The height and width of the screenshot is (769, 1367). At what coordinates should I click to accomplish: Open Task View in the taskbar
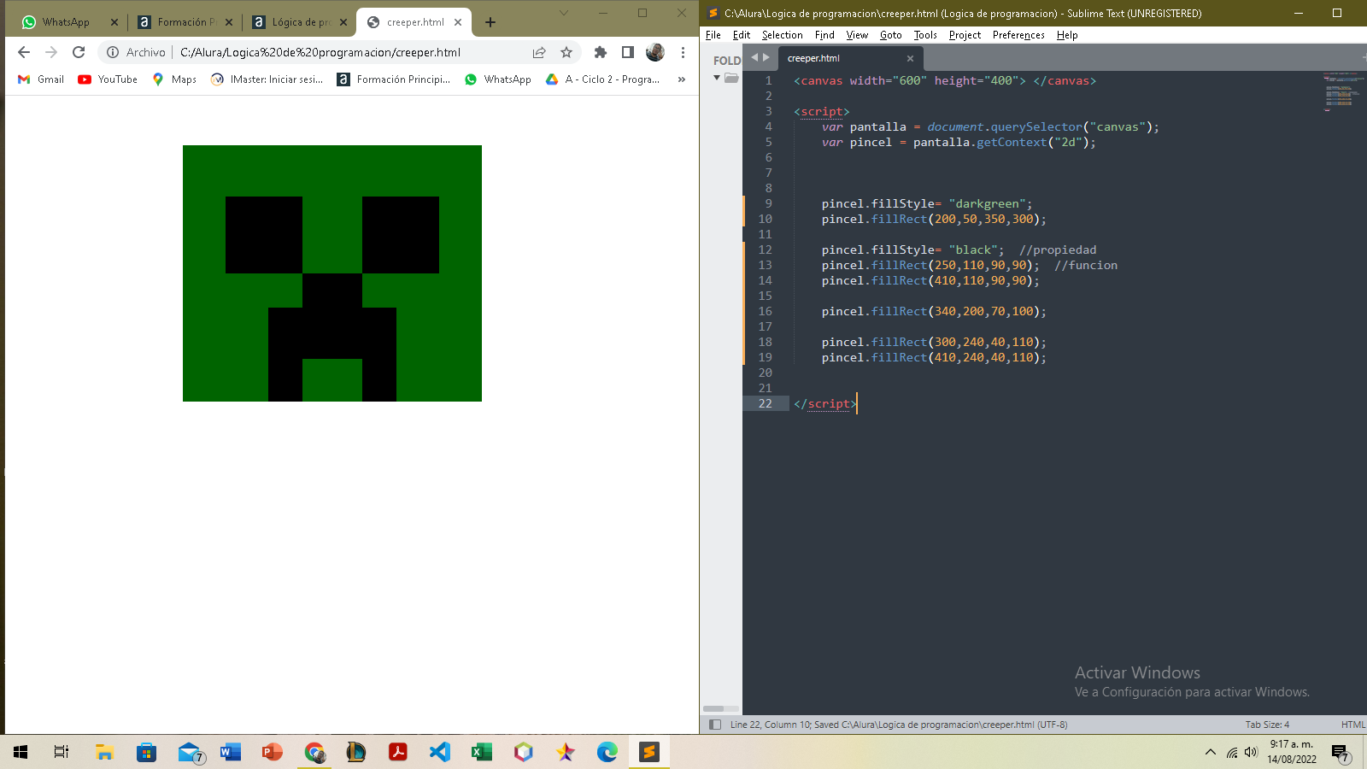click(x=62, y=752)
